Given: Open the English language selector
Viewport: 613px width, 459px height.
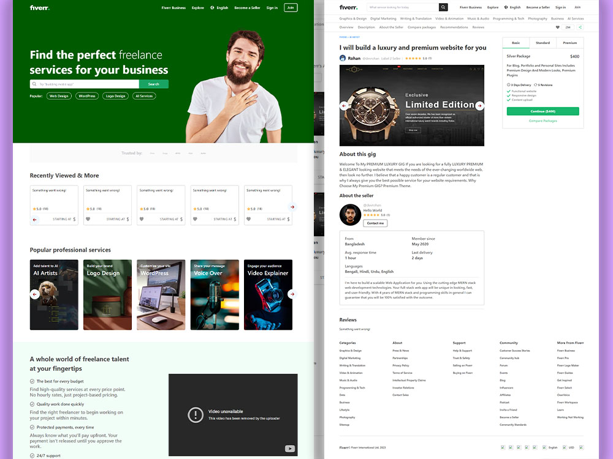Looking at the screenshot, I should [x=514, y=7].
